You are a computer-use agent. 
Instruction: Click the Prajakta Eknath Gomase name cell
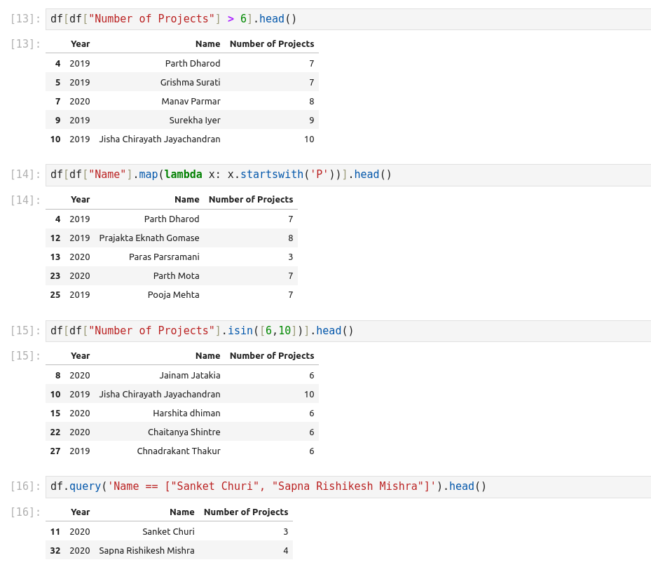[x=149, y=238]
